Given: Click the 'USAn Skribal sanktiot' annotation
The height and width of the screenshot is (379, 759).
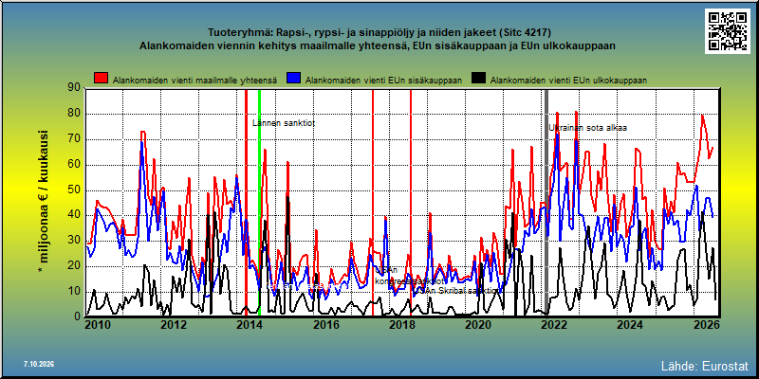Looking at the screenshot, I should click(x=456, y=291).
